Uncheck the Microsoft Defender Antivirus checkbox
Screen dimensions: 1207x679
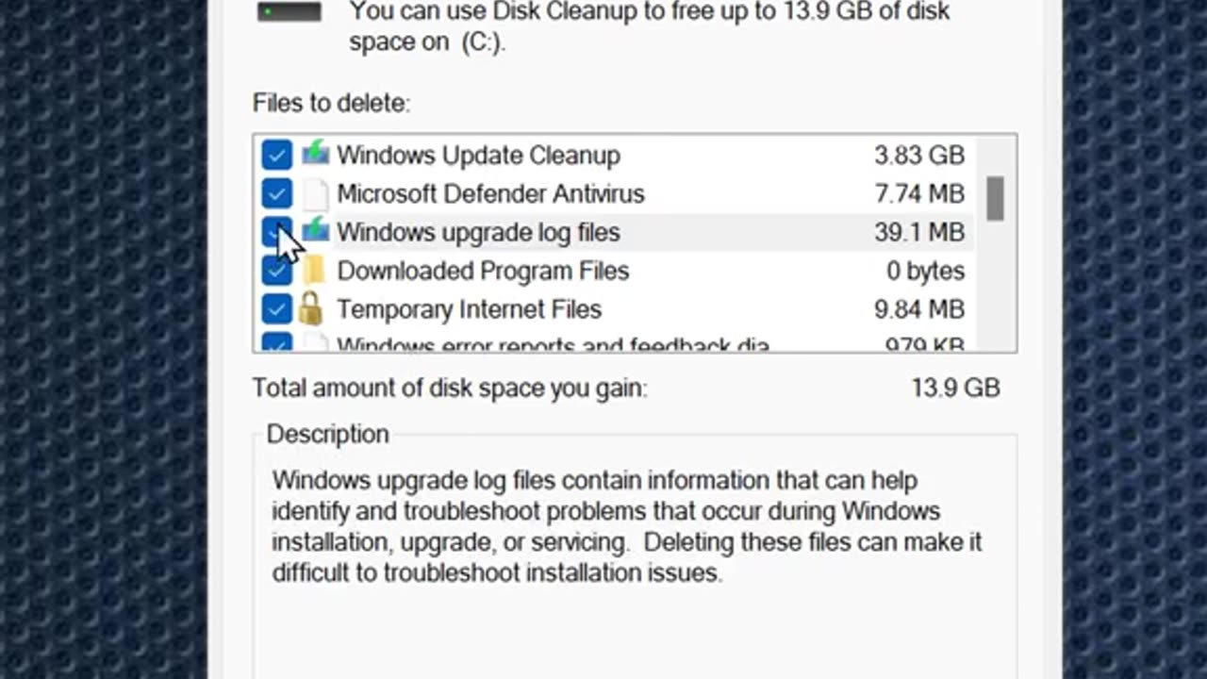point(277,193)
